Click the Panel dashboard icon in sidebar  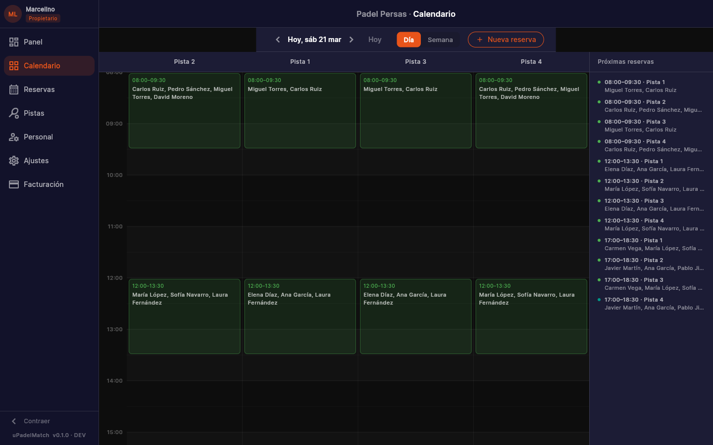(14, 42)
